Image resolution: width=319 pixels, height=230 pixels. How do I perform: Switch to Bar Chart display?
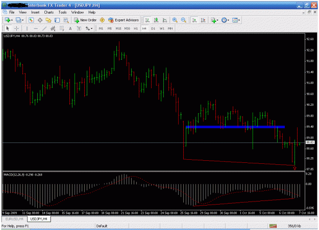tap(148, 20)
